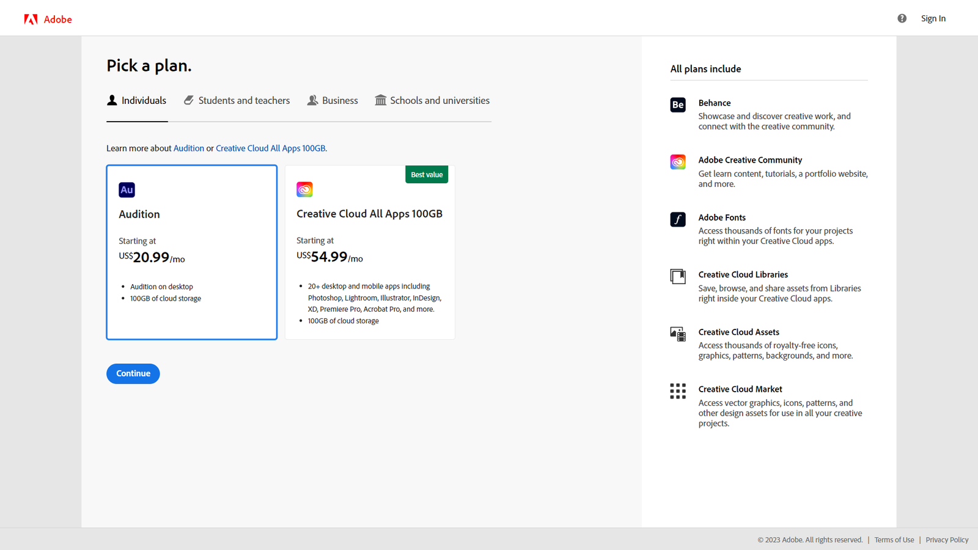Switch to the Schools and universities tab
The height and width of the screenshot is (550, 978).
[x=432, y=101]
